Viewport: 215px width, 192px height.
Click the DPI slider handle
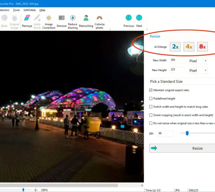(x=187, y=133)
